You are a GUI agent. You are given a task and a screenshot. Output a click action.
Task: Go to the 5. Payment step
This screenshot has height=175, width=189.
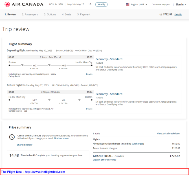[84, 14]
